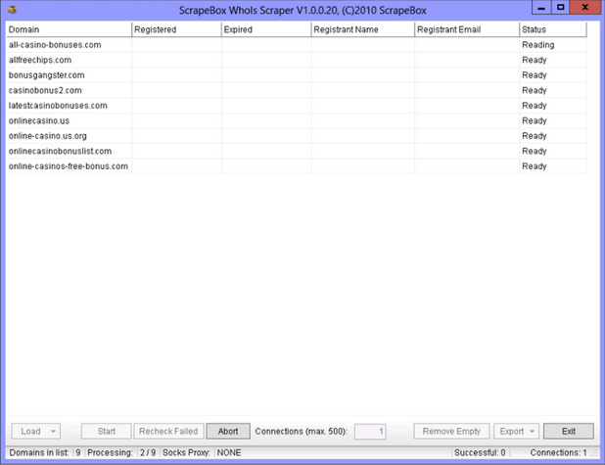Image resolution: width=605 pixels, height=465 pixels.
Task: Sort by the Domain column header
Action: coord(70,29)
